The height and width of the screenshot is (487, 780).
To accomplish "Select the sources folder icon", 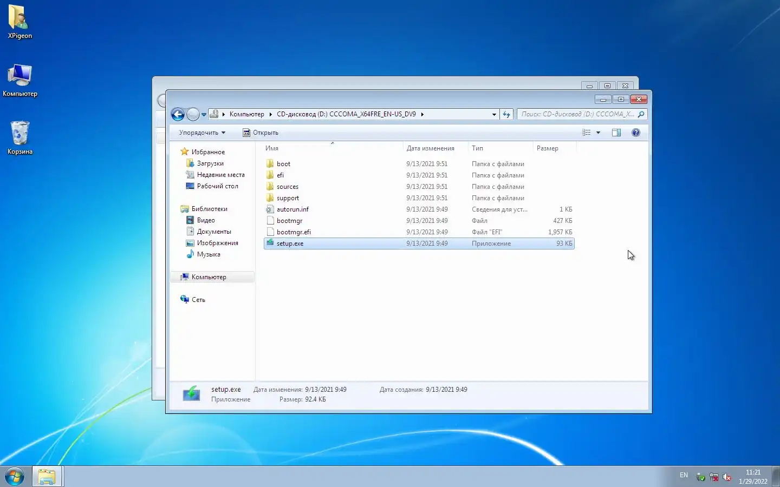I will tap(270, 186).
